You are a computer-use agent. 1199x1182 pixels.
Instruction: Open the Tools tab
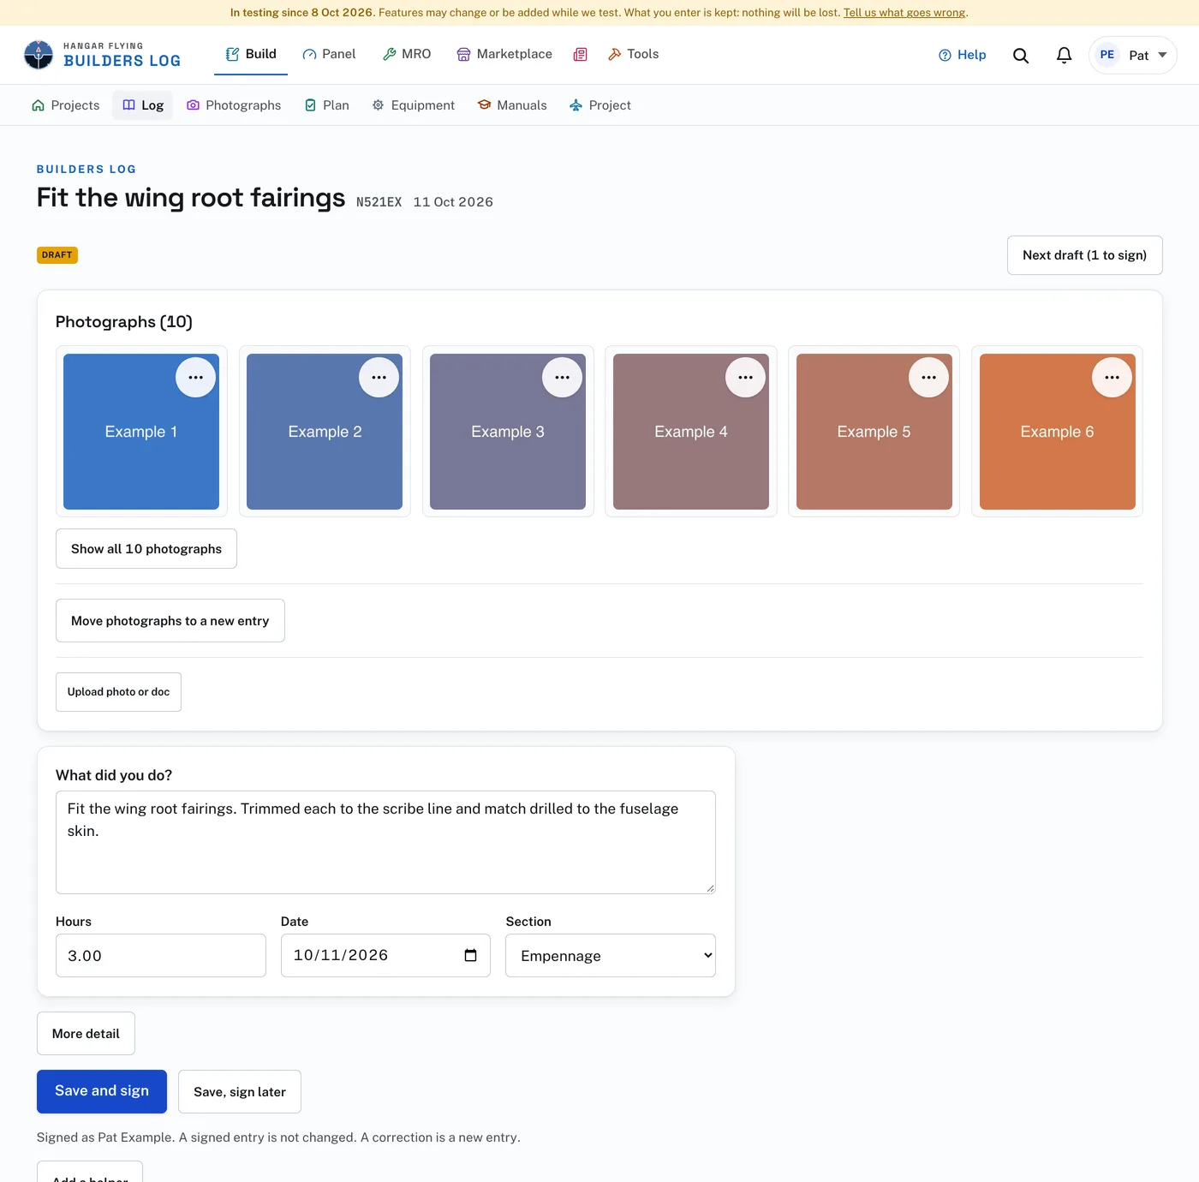(633, 54)
